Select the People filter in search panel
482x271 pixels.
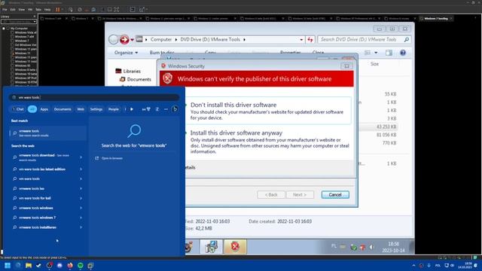[114, 109]
